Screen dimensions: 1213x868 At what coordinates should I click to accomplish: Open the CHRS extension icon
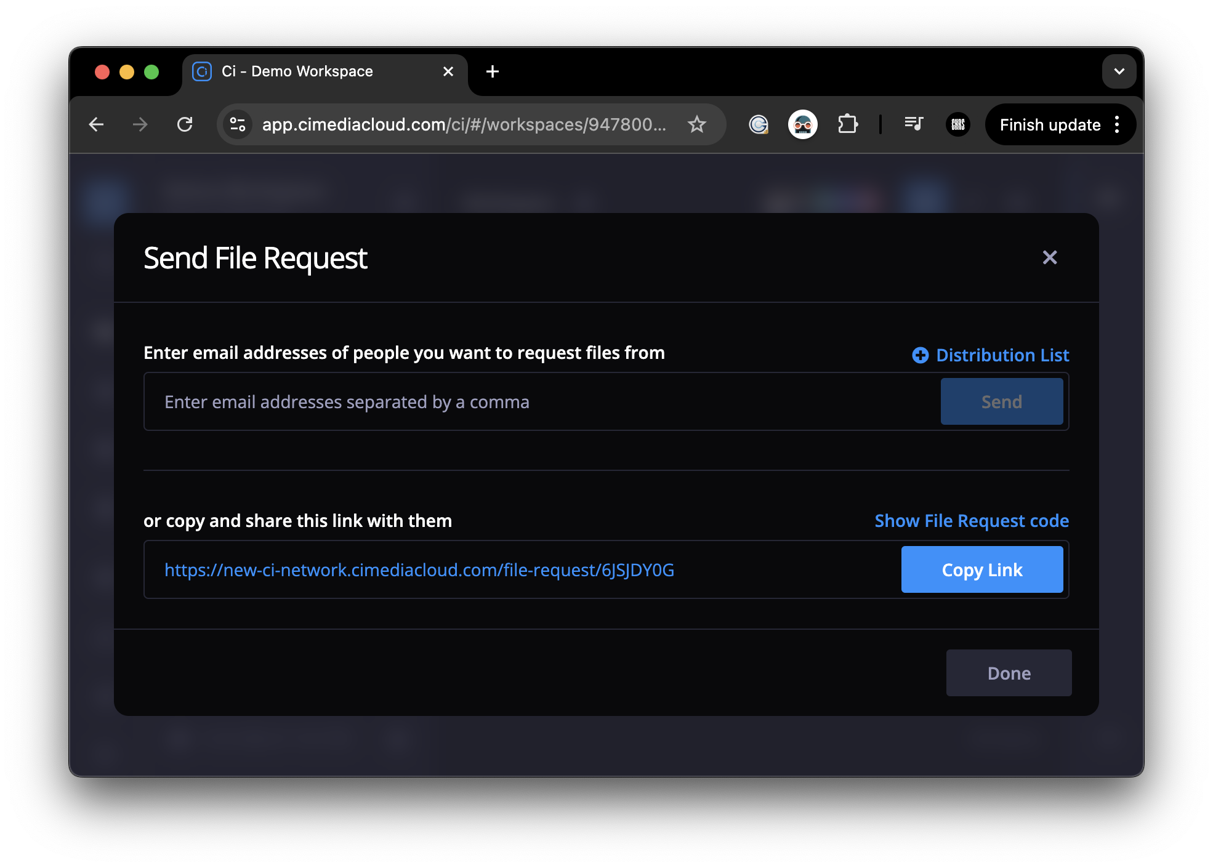[x=957, y=124]
